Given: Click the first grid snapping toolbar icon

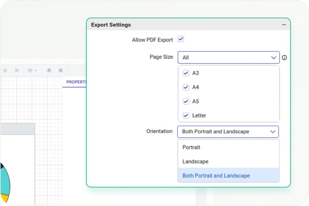Looking at the screenshot, I should click(49, 70).
